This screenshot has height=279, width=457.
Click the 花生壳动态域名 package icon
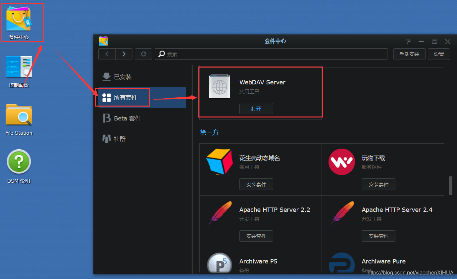tap(219, 162)
